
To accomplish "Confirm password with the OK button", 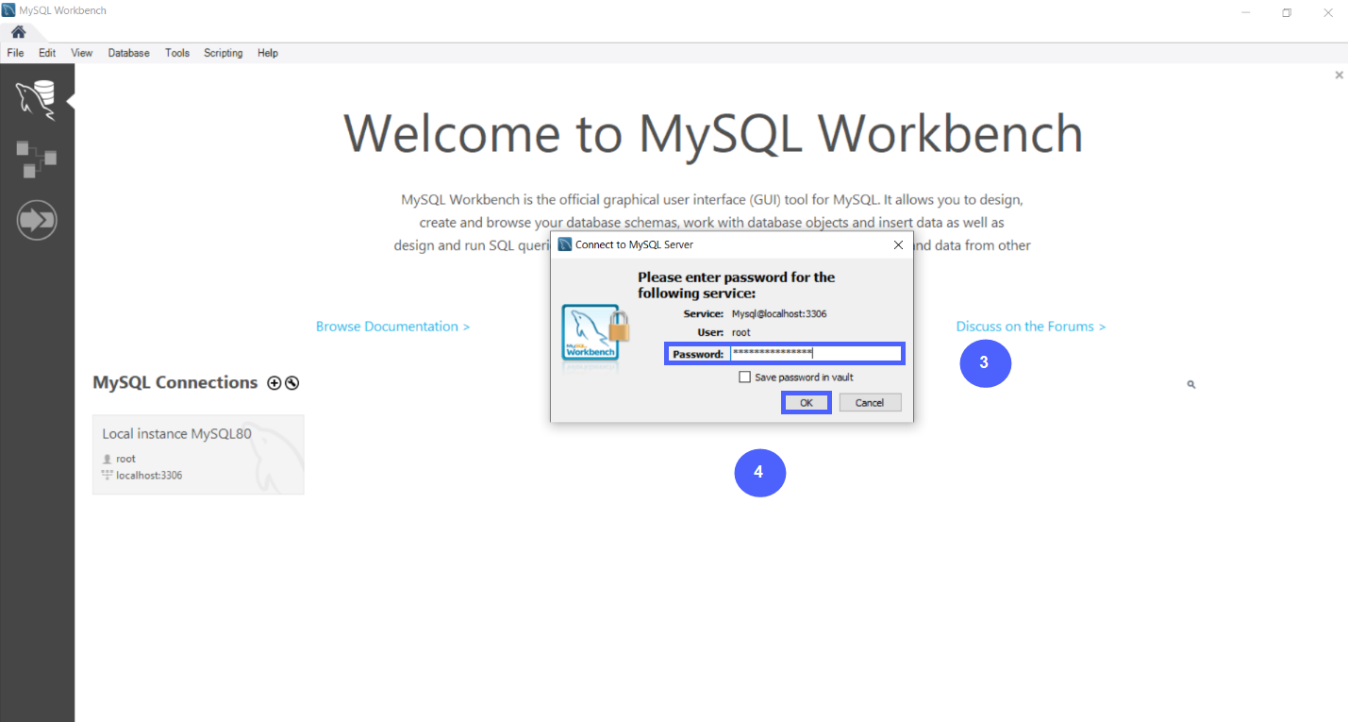I will click(806, 402).
